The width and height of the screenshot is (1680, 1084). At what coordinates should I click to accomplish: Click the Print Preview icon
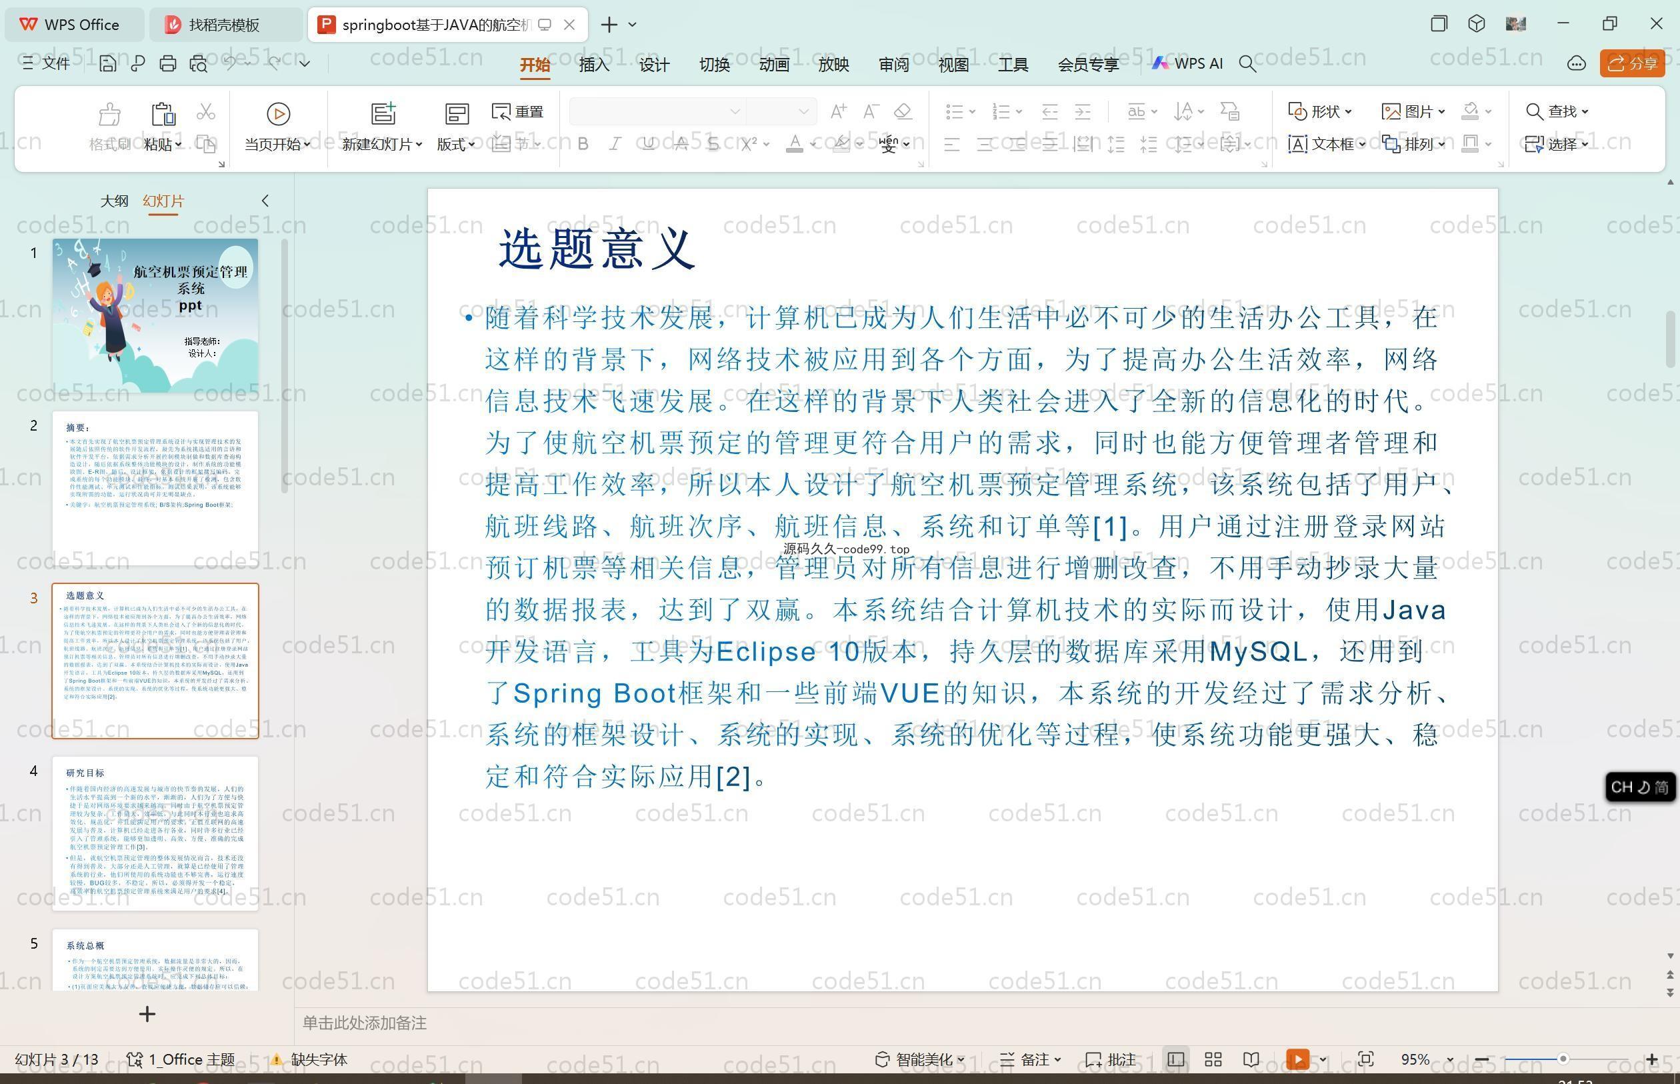coord(199,64)
